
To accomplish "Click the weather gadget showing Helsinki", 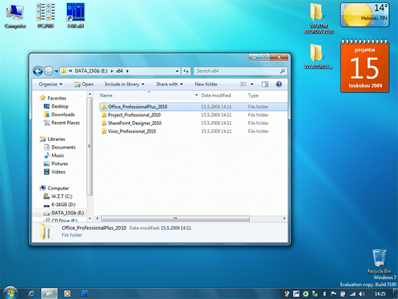I will pyautogui.click(x=365, y=15).
